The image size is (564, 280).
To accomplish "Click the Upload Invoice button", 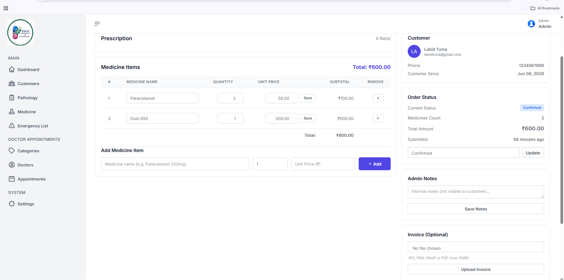I will 476,269.
